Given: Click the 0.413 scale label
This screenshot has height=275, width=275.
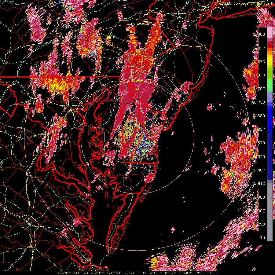Looking at the screenshot, I should click(259, 183).
